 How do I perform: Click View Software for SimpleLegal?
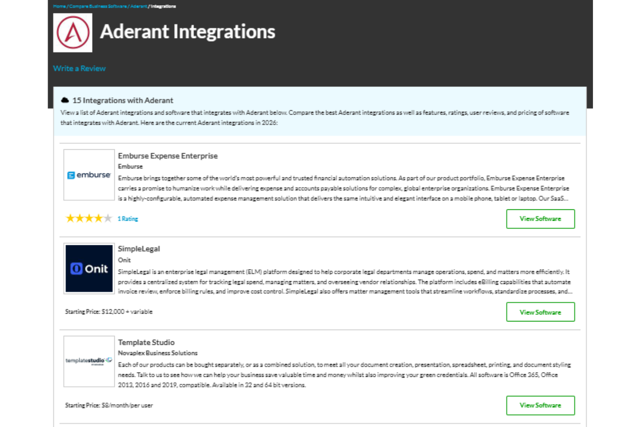(540, 312)
